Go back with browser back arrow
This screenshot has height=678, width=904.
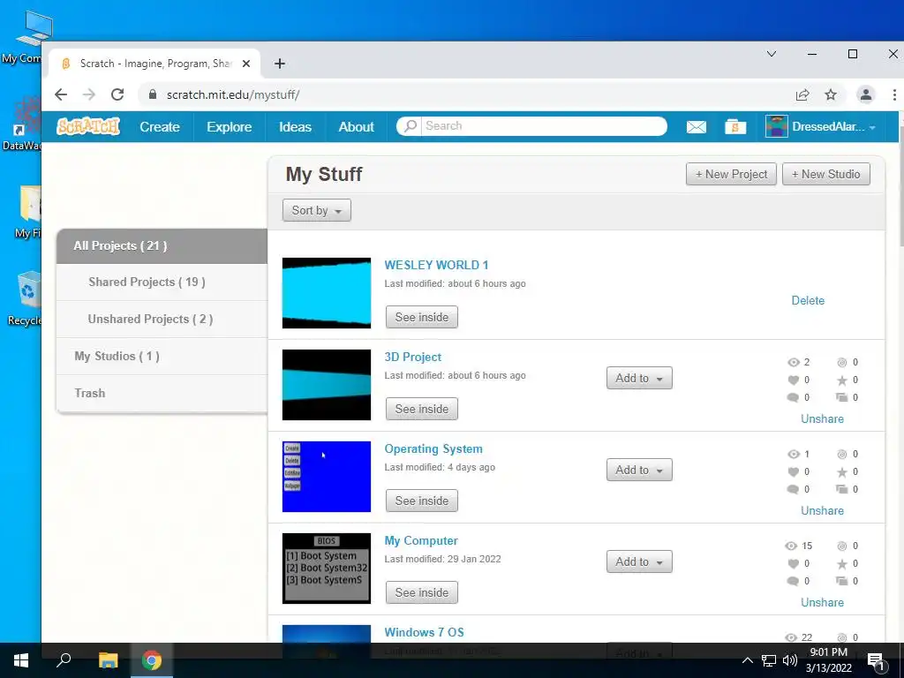(61, 94)
